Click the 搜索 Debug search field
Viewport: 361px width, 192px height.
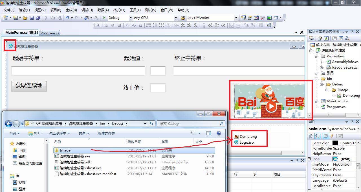point(191,123)
